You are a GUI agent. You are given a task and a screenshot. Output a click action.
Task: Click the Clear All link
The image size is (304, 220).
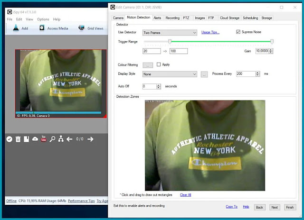click(185, 195)
